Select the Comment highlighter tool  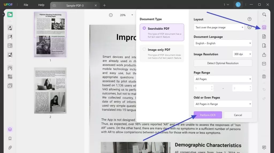coord(10,28)
